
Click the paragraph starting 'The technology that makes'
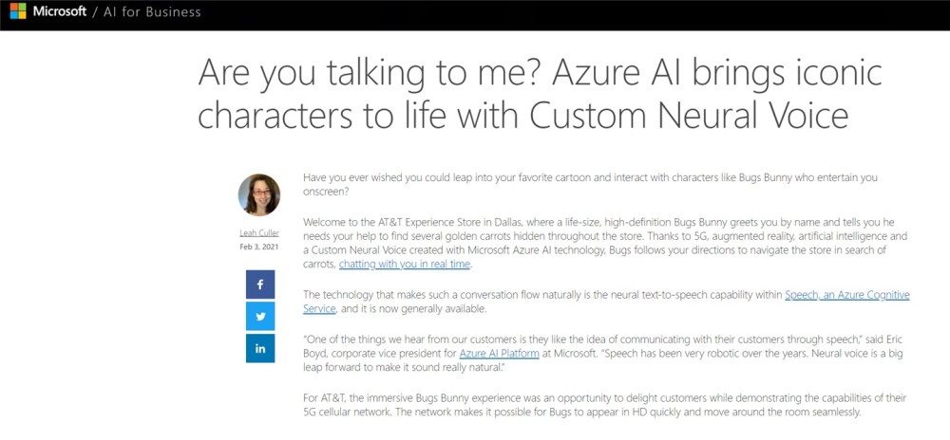(x=606, y=302)
